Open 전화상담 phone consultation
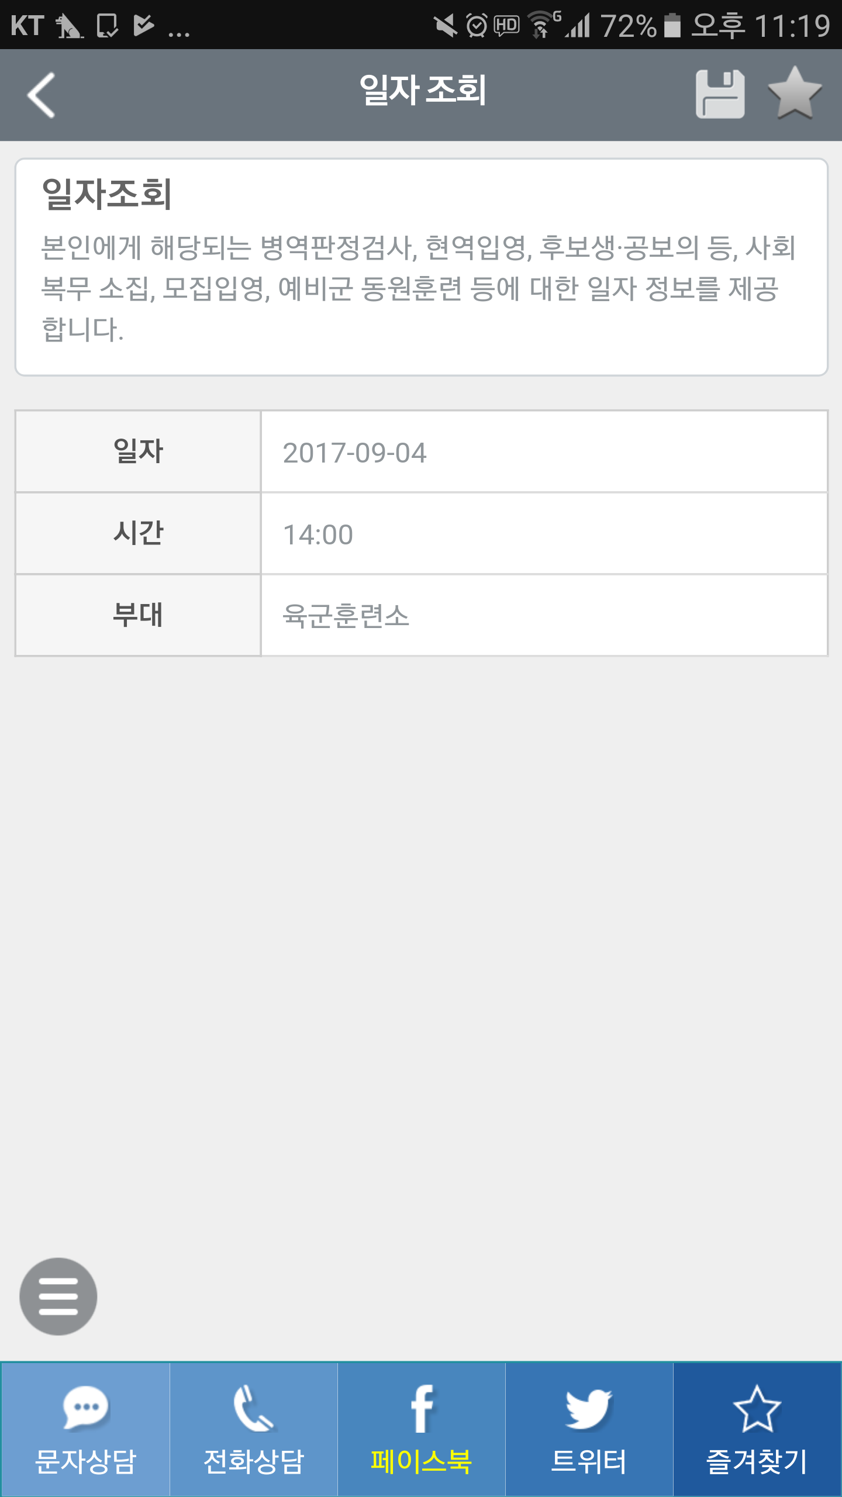Image resolution: width=842 pixels, height=1497 pixels. click(254, 1429)
